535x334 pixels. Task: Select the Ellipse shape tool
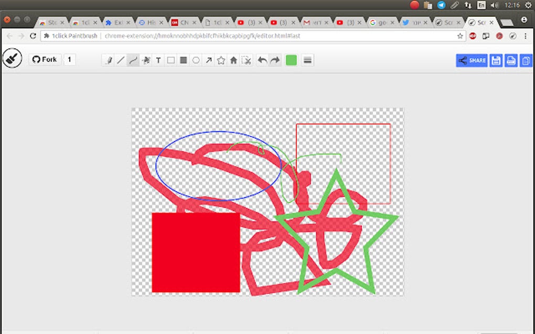(196, 60)
